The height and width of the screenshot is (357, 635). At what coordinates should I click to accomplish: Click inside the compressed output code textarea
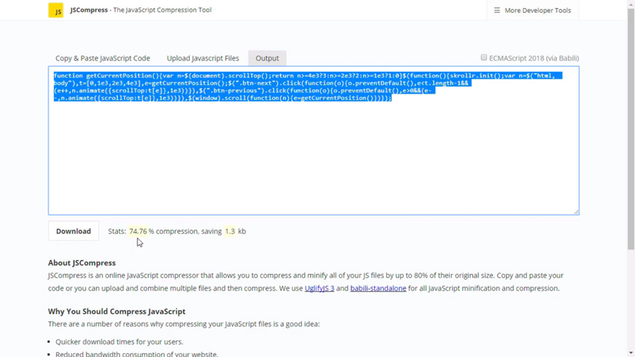pyautogui.click(x=314, y=157)
